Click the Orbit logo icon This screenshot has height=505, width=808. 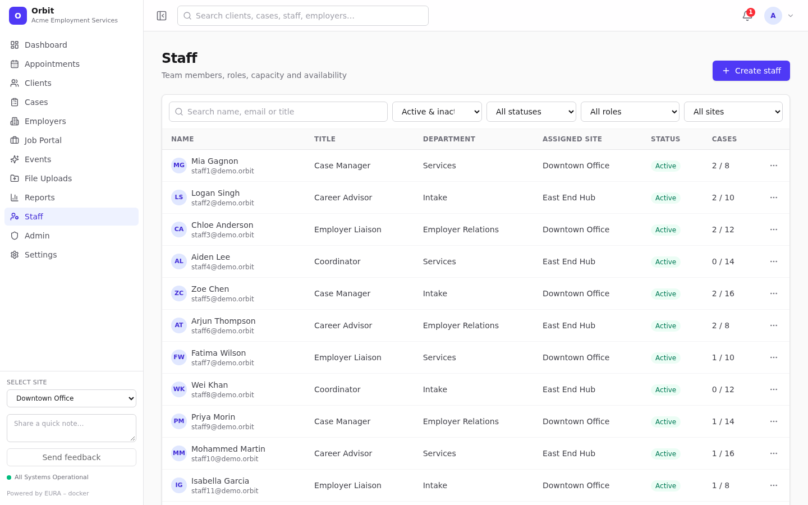pyautogui.click(x=18, y=16)
